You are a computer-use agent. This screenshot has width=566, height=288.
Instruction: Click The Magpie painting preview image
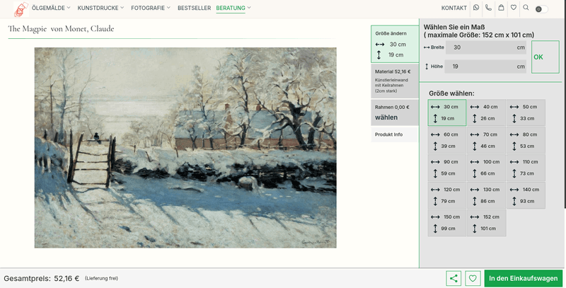(185, 148)
